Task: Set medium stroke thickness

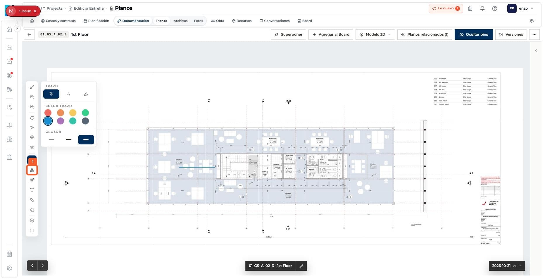Action: tap(69, 139)
